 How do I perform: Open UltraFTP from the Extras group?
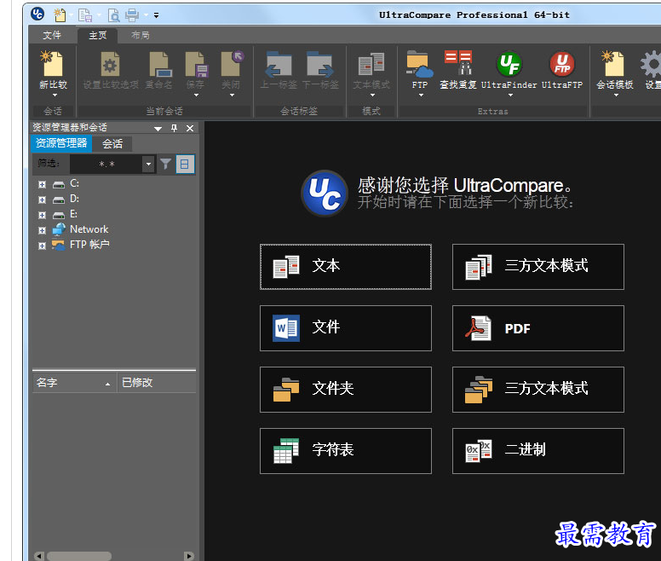tap(562, 64)
